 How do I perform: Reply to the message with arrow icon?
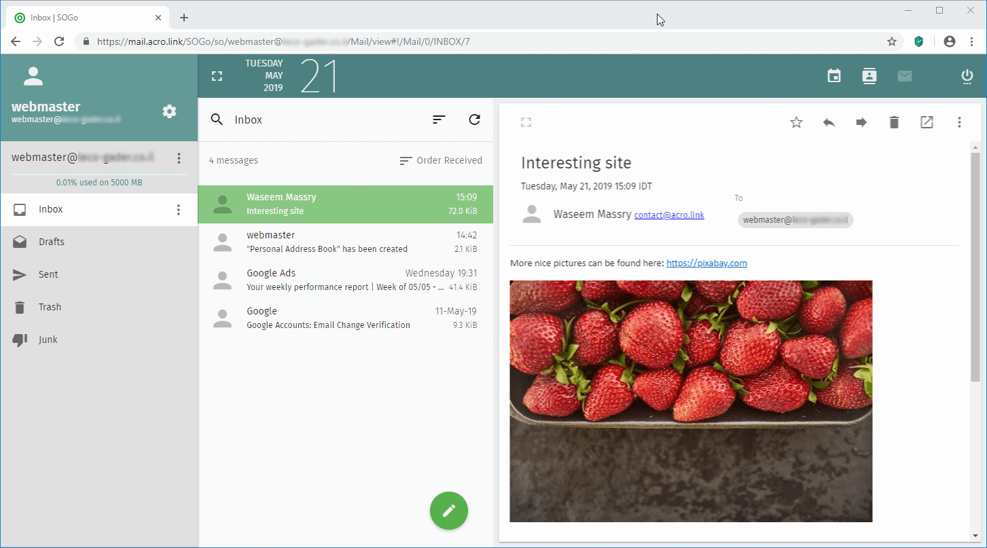(x=829, y=122)
